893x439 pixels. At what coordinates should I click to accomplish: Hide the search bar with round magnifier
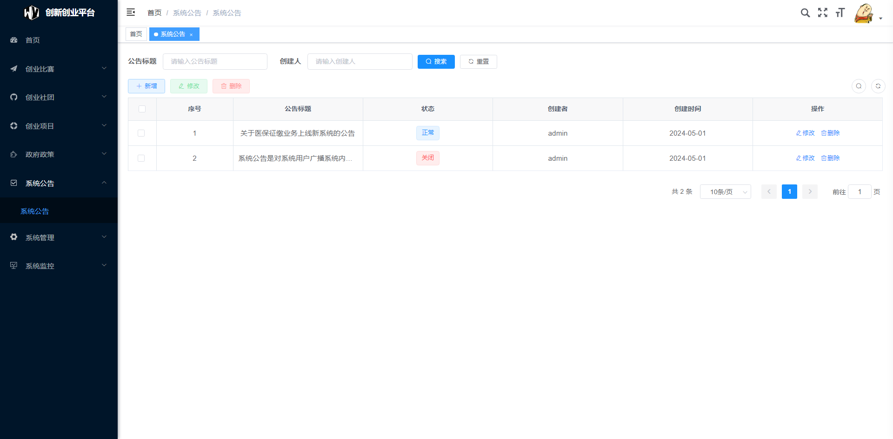coord(859,86)
